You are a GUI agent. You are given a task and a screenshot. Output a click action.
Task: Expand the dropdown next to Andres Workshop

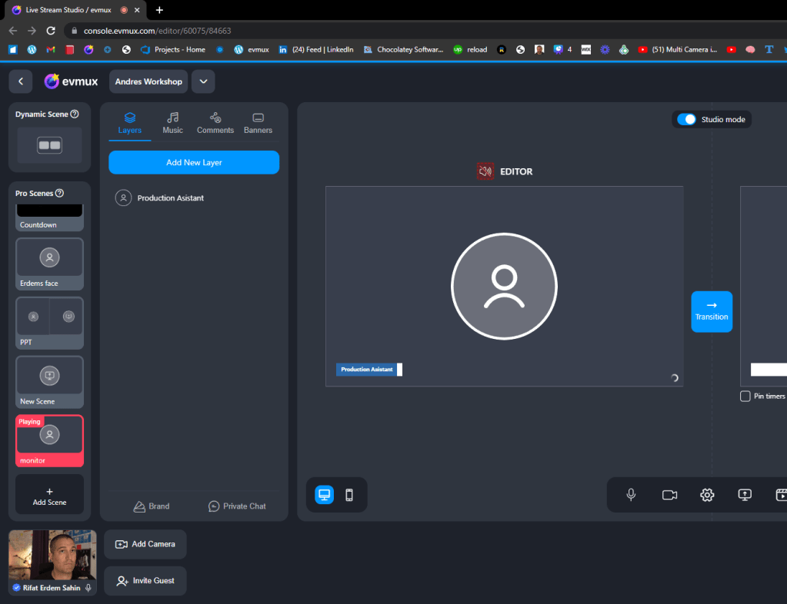(x=203, y=81)
